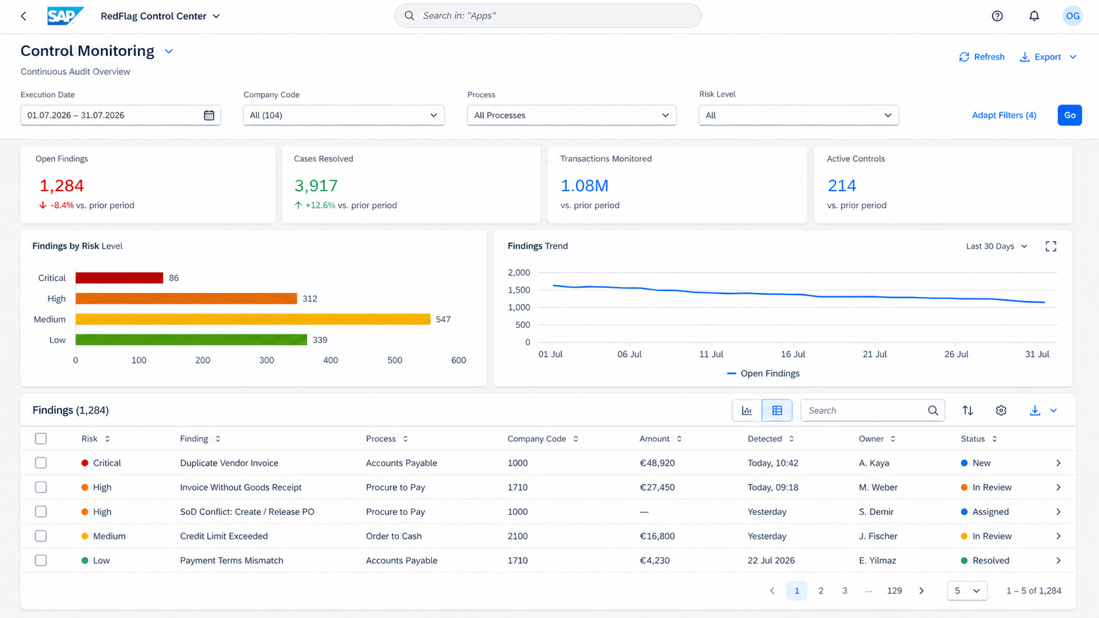This screenshot has height=618, width=1099.
Task: Open the rows-per-page dropdown showing 5
Action: pos(967,591)
